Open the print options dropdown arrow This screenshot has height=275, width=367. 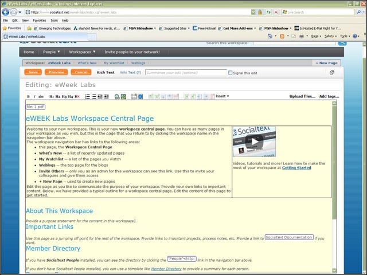[307, 36]
